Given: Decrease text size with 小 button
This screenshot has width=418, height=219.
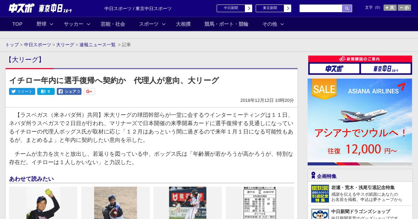Looking at the screenshot, I should [404, 8].
